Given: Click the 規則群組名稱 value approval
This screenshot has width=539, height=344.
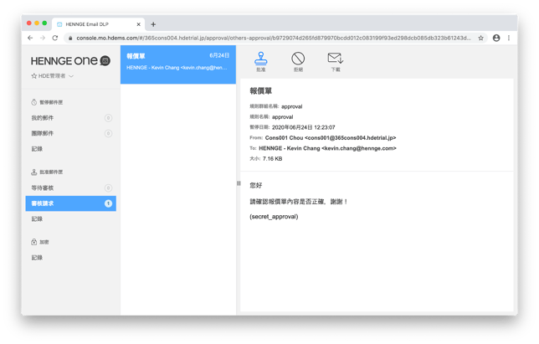Looking at the screenshot, I should [x=292, y=106].
